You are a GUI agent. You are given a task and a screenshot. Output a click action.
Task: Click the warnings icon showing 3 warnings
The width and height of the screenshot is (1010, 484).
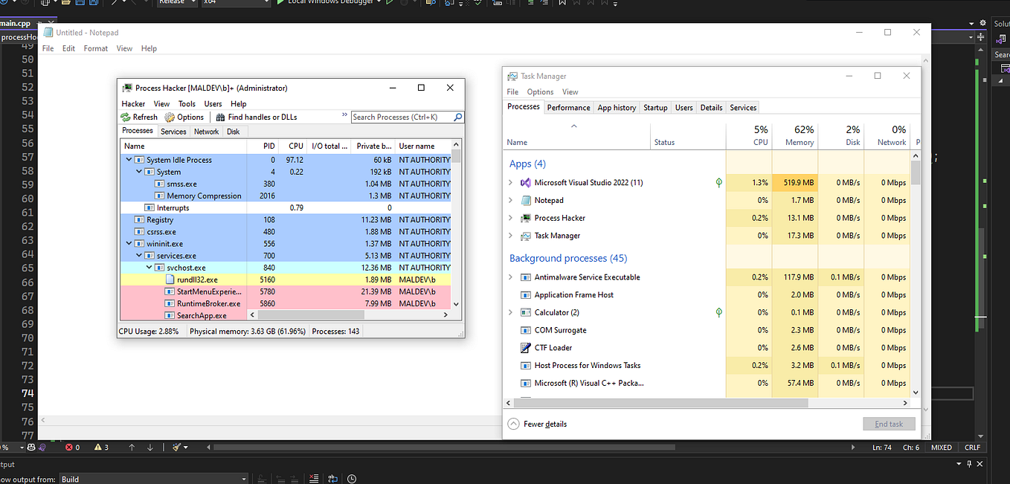pyautogui.click(x=97, y=447)
